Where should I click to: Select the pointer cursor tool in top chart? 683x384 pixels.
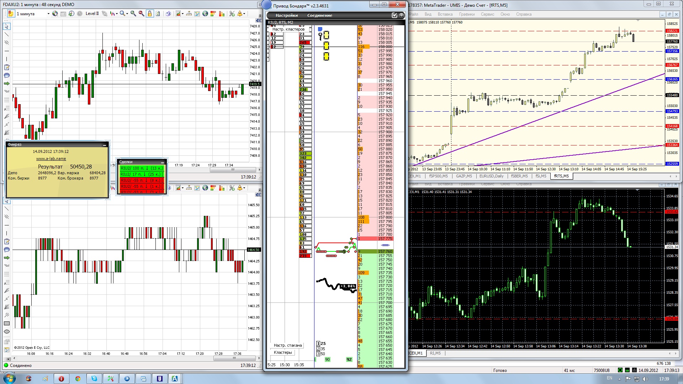(x=7, y=26)
